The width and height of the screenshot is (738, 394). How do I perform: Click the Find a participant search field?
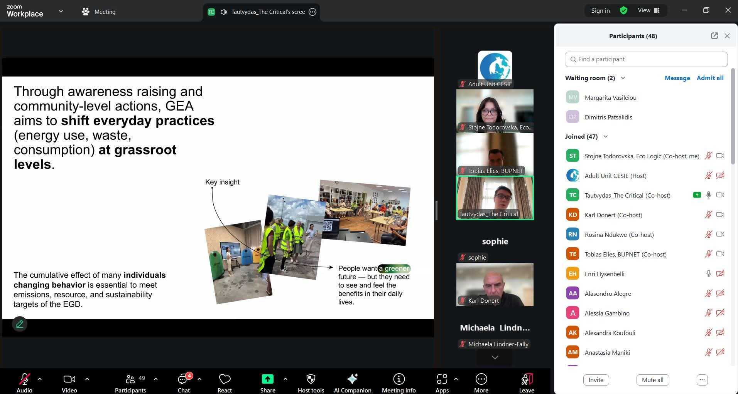[x=646, y=59]
